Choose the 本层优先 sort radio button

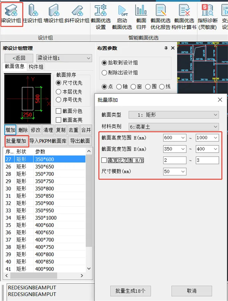(59, 92)
